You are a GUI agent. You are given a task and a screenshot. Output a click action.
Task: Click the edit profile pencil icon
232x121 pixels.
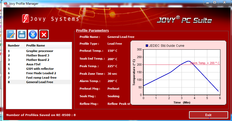pyautogui.click(x=11, y=34)
